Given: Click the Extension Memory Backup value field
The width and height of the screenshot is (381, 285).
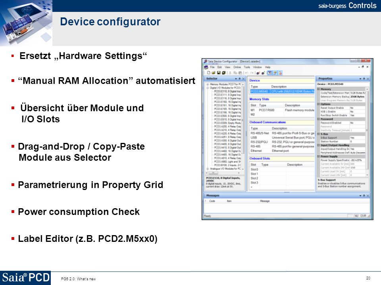Looking at the screenshot, I should tap(358, 97).
